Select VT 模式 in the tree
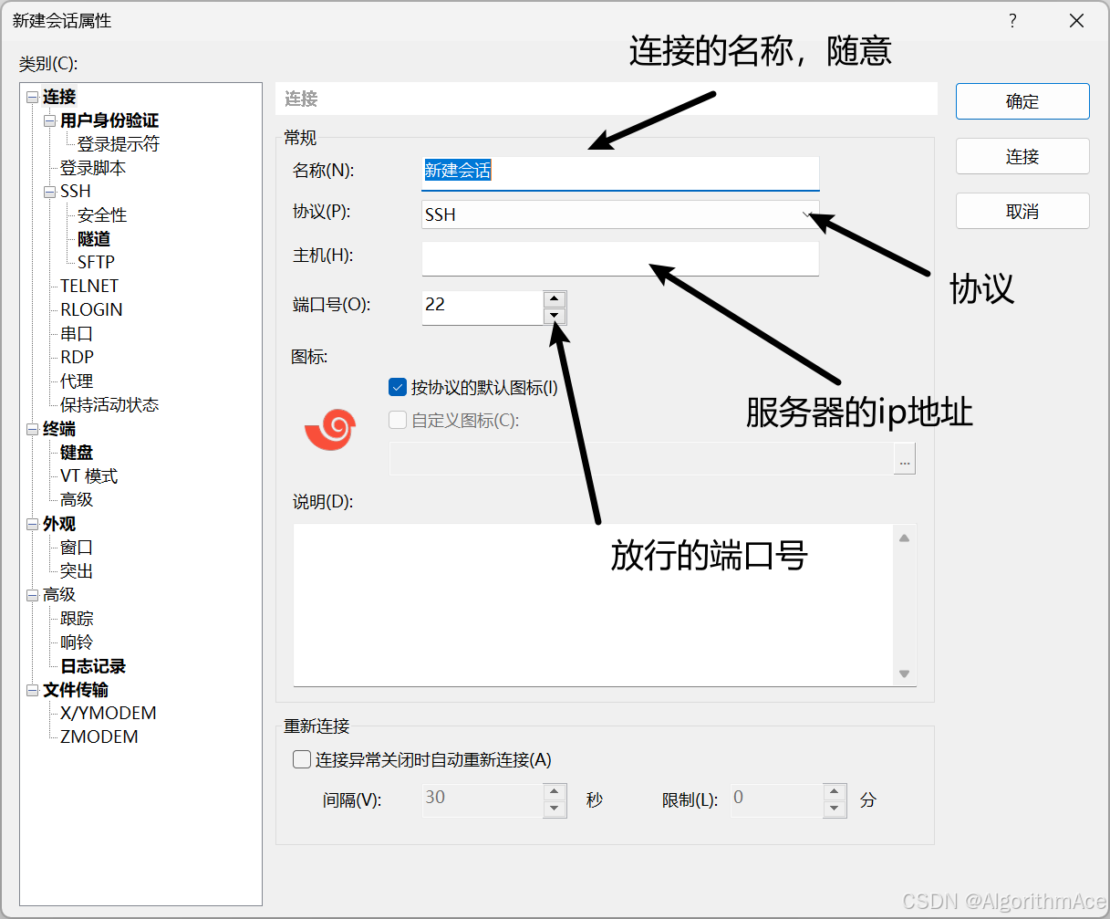1110x919 pixels. click(x=89, y=476)
